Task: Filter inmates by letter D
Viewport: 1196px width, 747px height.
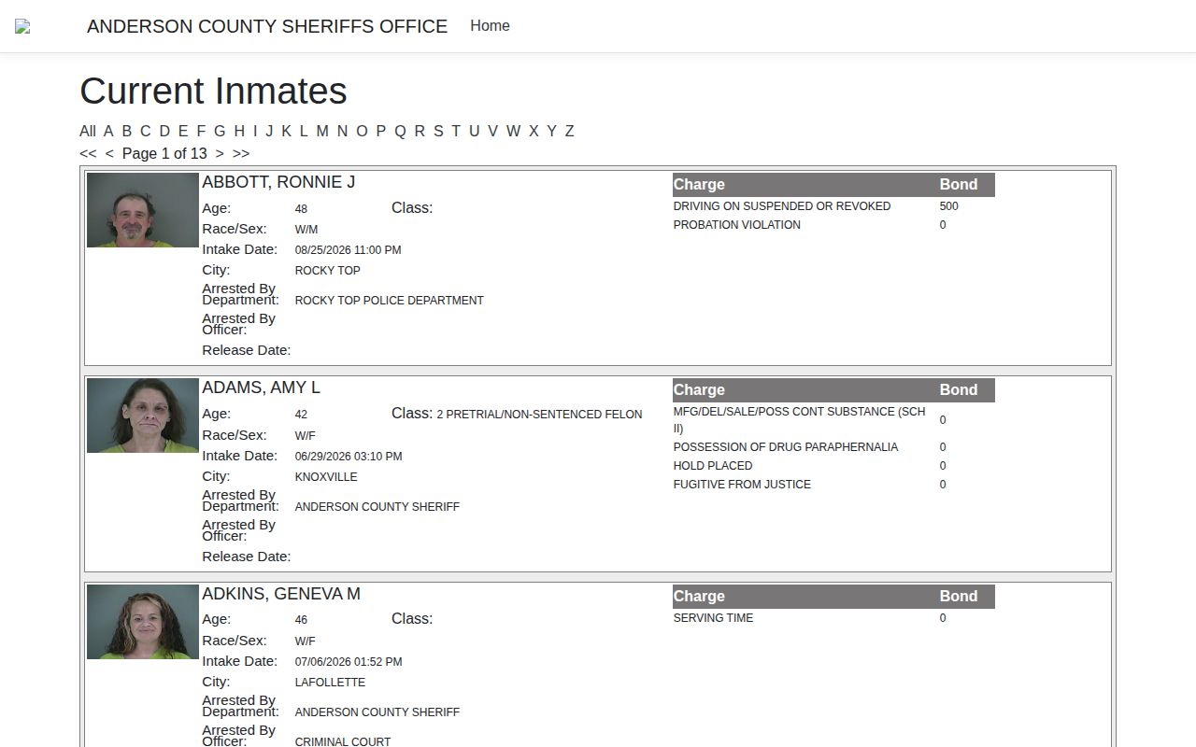Action: 164,131
